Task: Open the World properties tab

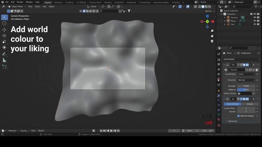Action: 219,79
